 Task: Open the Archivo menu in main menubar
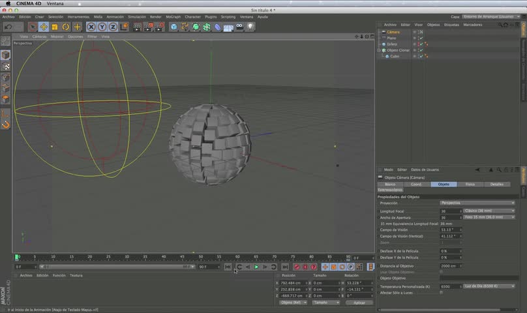(x=8, y=17)
